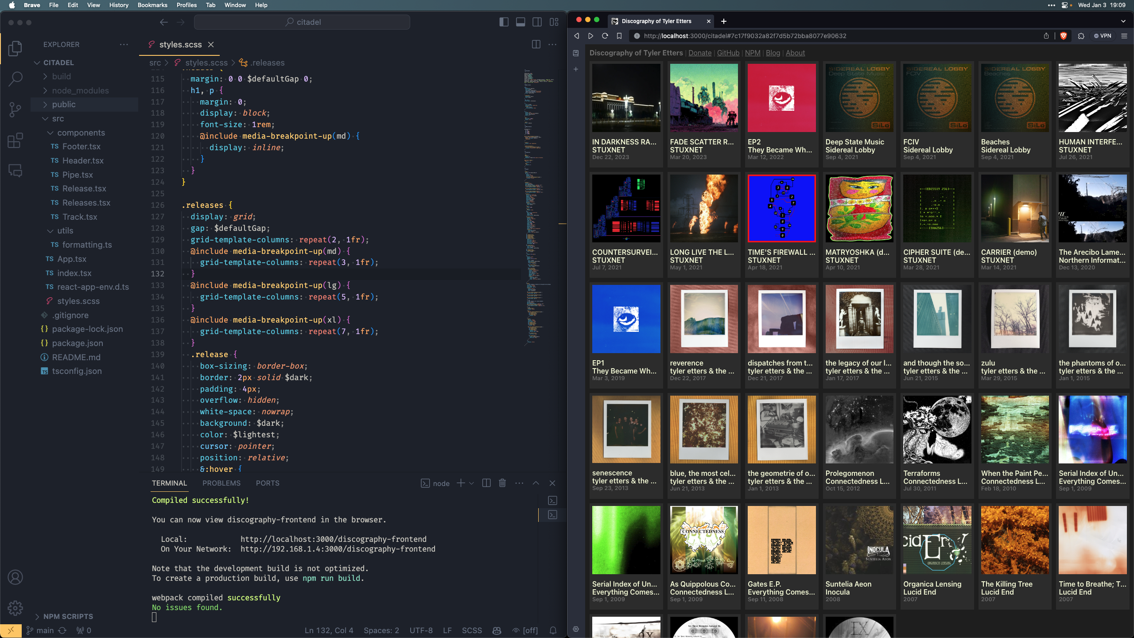Open Explorer Views and More Actions ellipsis
The width and height of the screenshot is (1134, 638).
[x=124, y=44]
